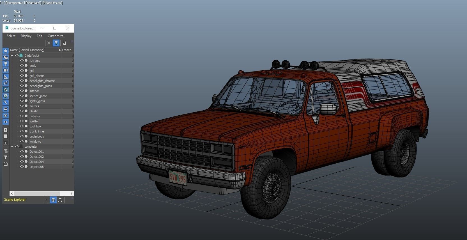Open the Display menu

26,36
